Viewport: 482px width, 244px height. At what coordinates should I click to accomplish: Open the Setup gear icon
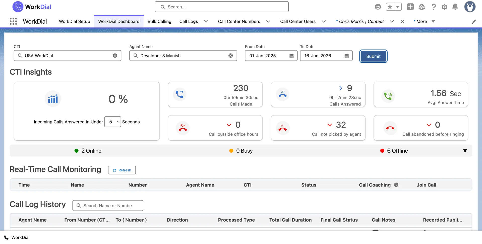[444, 7]
